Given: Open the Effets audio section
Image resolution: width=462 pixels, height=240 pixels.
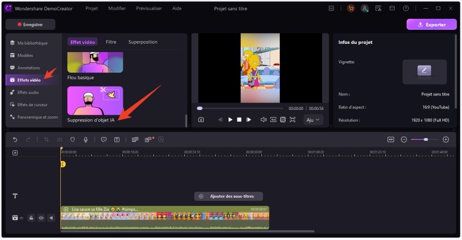Looking at the screenshot, I should [25, 92].
